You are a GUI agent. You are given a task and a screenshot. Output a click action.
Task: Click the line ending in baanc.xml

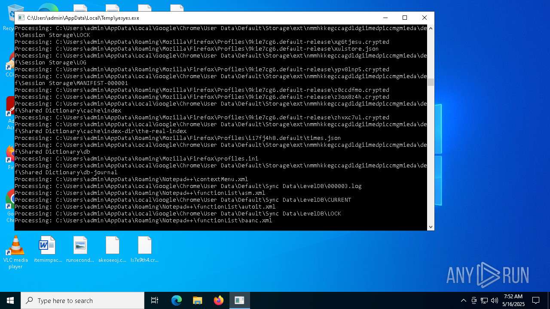[x=144, y=221]
